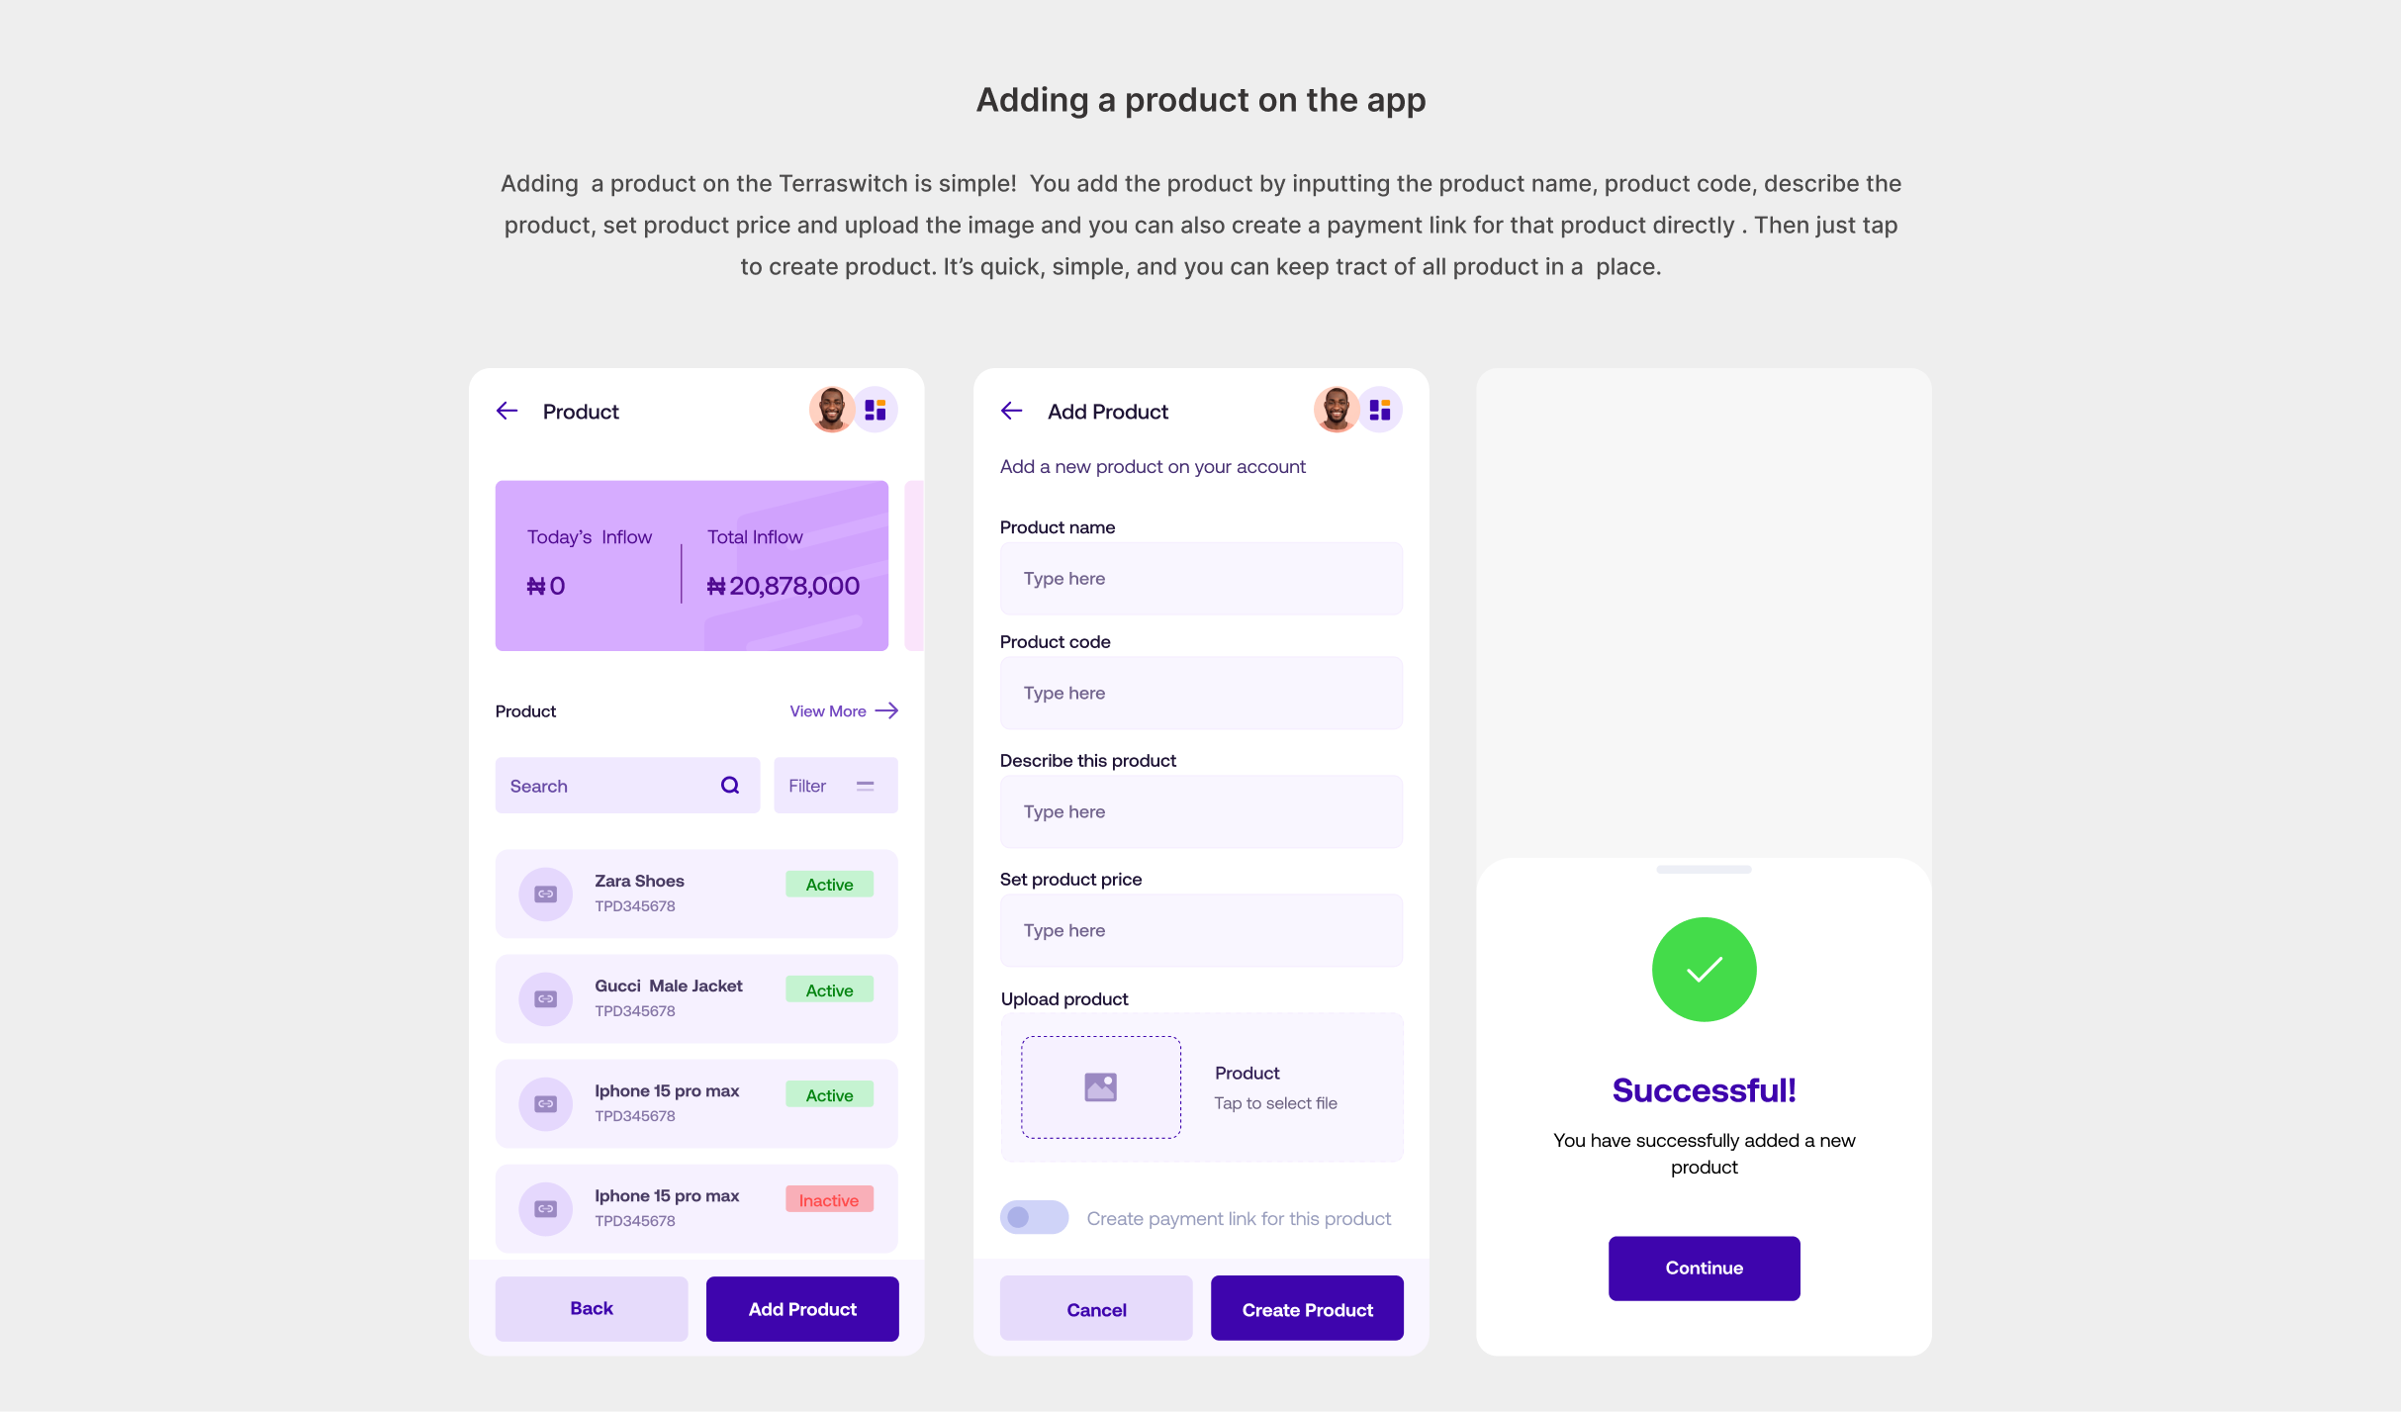The width and height of the screenshot is (2401, 1412).
Task: Click profile avatar on Add Product screen
Action: coord(1336,410)
